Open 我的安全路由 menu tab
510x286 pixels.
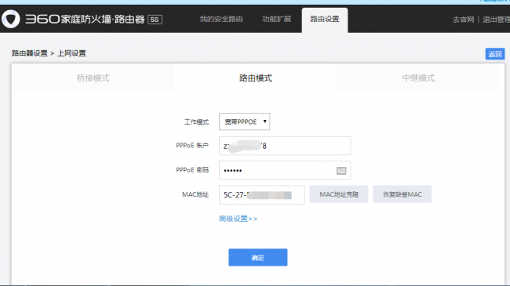pos(221,19)
